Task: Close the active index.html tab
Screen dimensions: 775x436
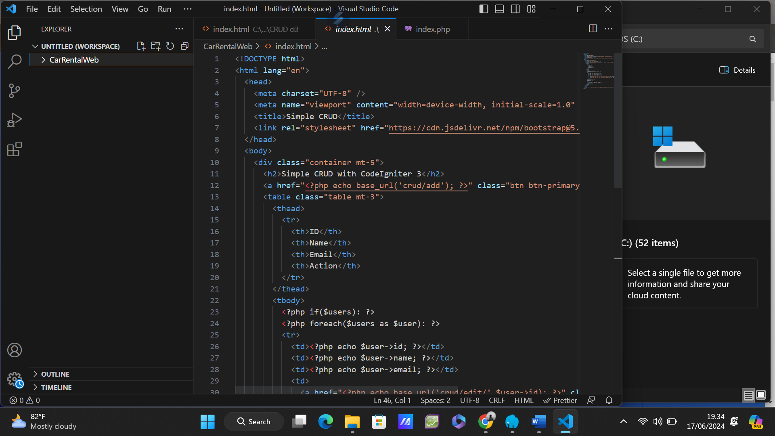Action: point(387,29)
